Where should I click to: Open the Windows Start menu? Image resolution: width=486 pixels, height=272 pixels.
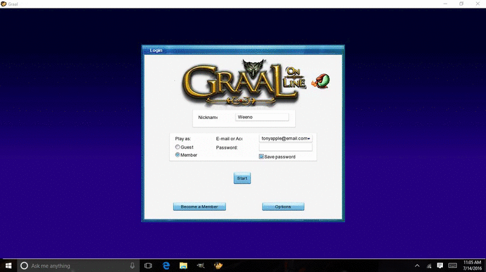coord(9,265)
